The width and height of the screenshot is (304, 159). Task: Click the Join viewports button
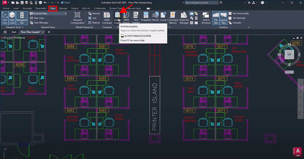pos(92,18)
